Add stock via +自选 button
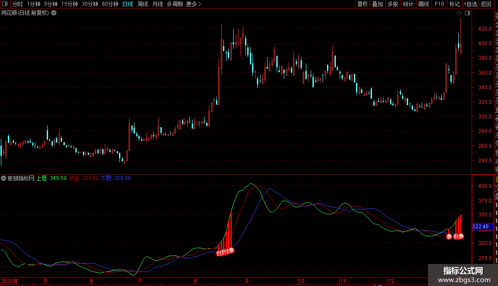The image size is (498, 286). coord(470,4)
